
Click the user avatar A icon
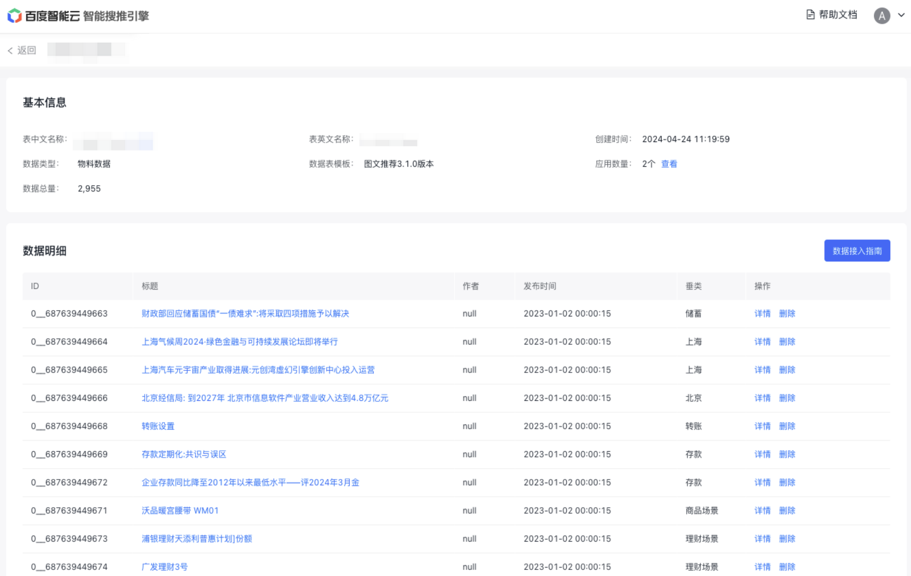coord(882,16)
